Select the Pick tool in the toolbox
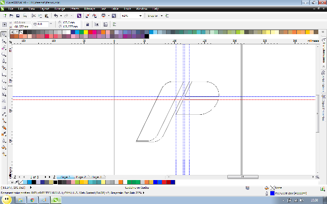327x204 pixels. [x=4, y=34]
